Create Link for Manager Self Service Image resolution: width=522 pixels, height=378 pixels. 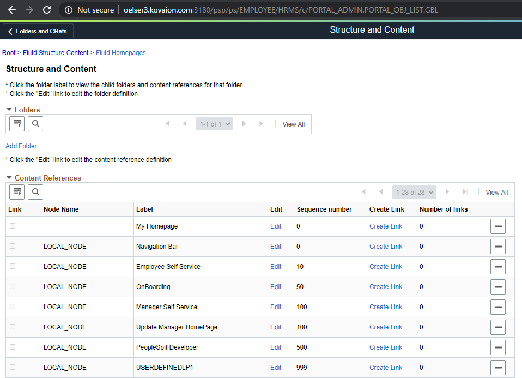[x=386, y=307]
